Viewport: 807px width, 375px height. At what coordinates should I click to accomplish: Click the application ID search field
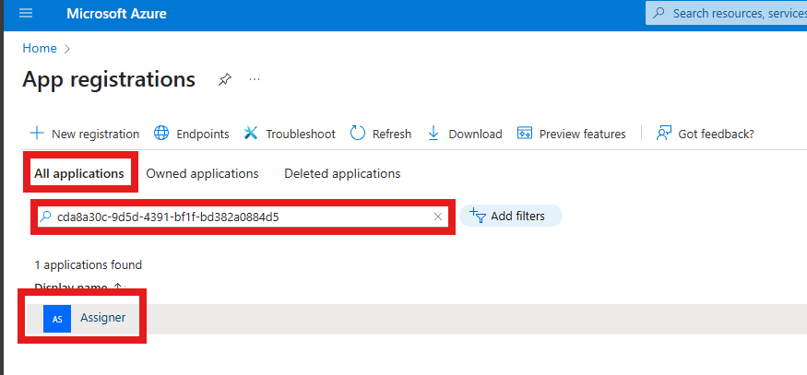click(243, 217)
